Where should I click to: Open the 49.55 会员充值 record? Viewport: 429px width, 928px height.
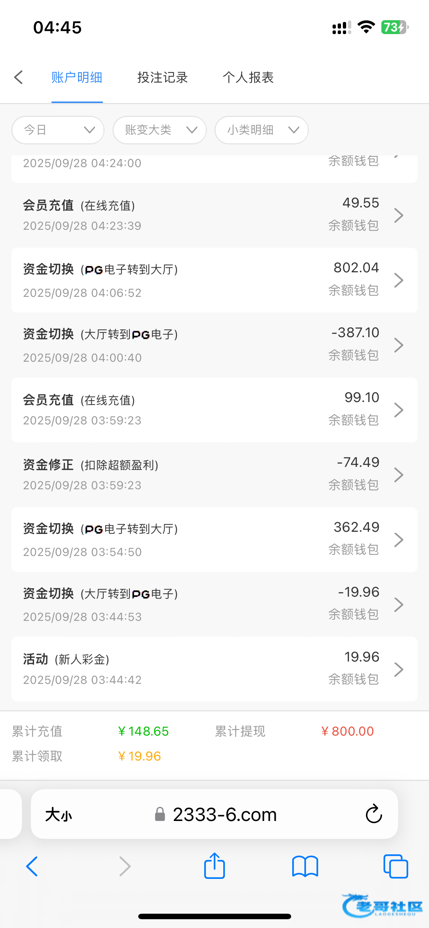point(214,215)
